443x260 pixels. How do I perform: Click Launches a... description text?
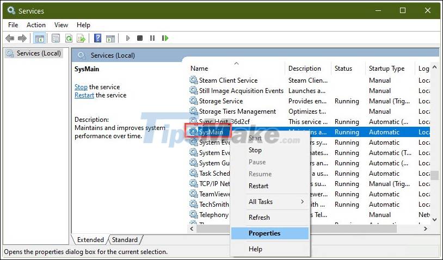pyautogui.click(x=307, y=91)
